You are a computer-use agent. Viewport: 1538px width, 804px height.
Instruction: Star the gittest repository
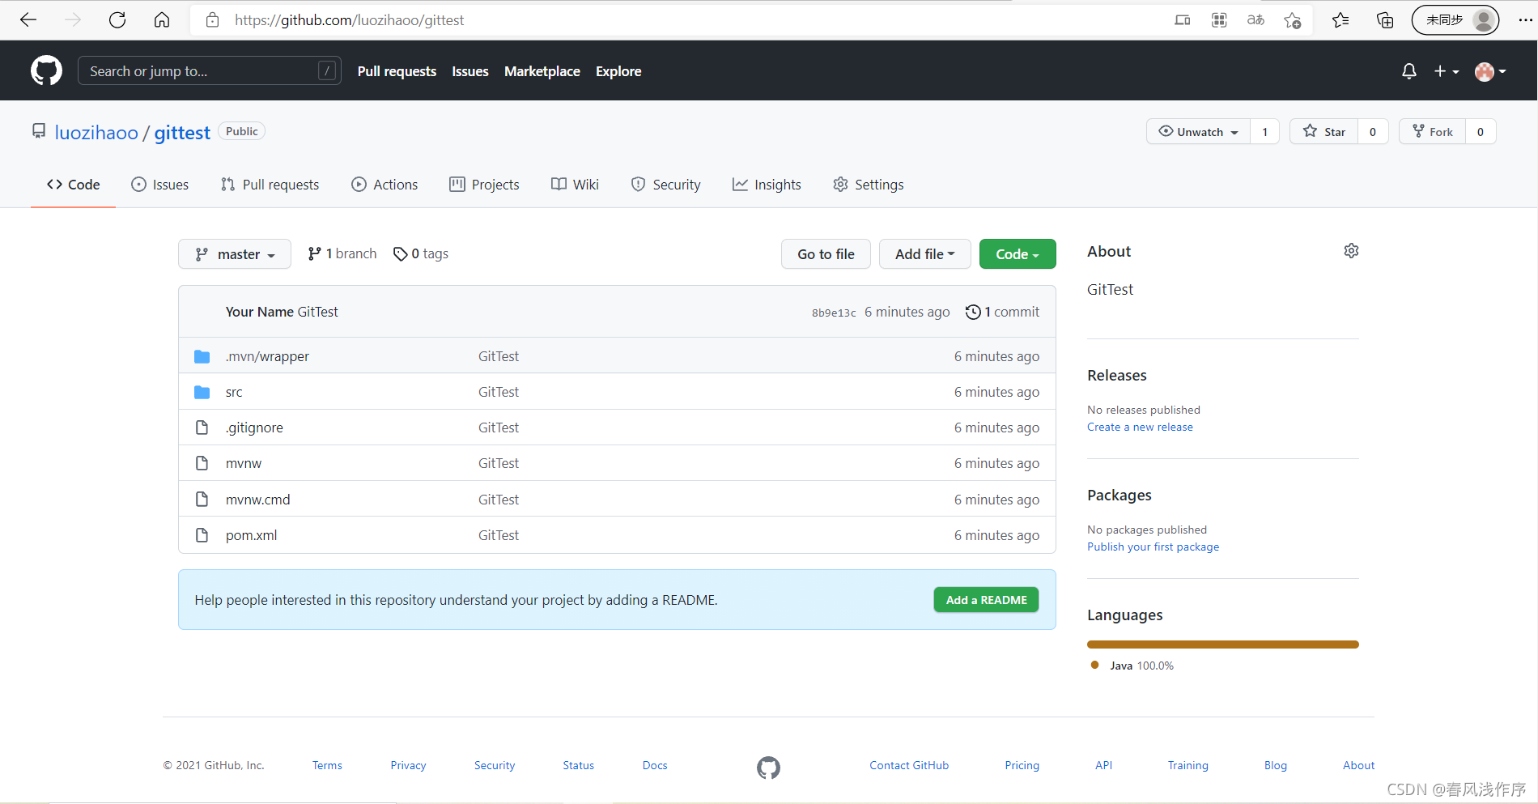pos(1324,131)
